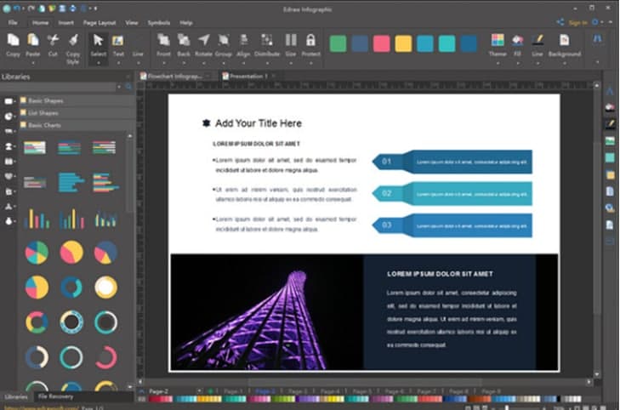Add a new page with plus button
Image resolution: width=620 pixels, height=410 pixels.
point(210,391)
